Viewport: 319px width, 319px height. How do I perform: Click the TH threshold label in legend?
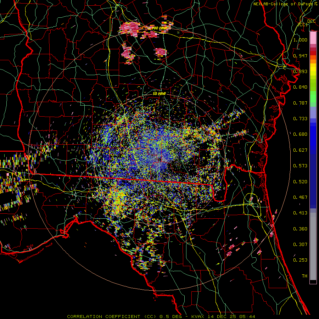click(x=304, y=276)
